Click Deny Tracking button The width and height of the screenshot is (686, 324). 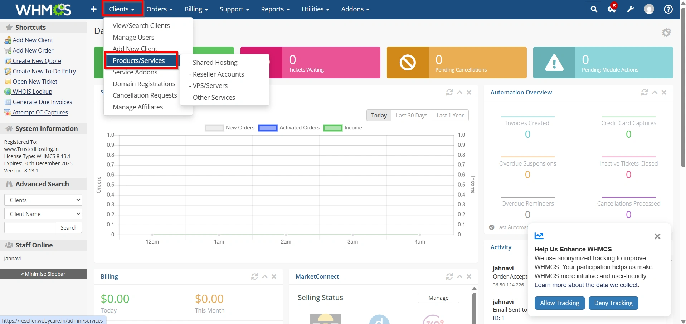point(613,303)
